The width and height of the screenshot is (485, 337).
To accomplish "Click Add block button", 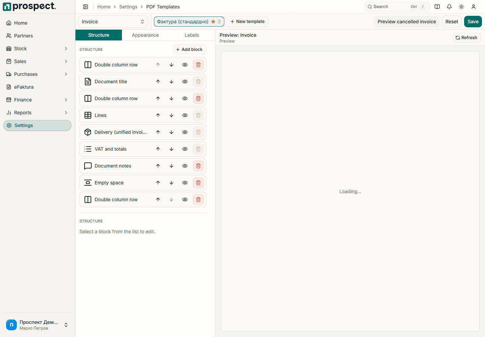I will 189,50.
